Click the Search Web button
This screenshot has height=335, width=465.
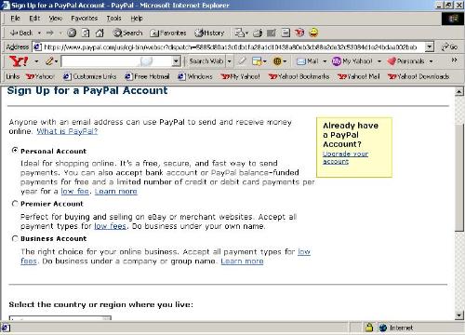coord(206,61)
